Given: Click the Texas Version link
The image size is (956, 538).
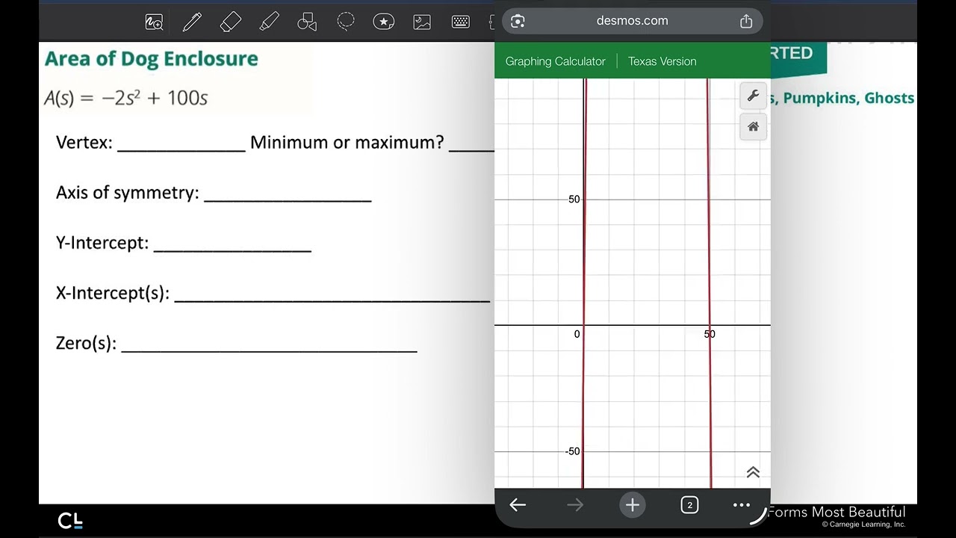Looking at the screenshot, I should pos(662,61).
